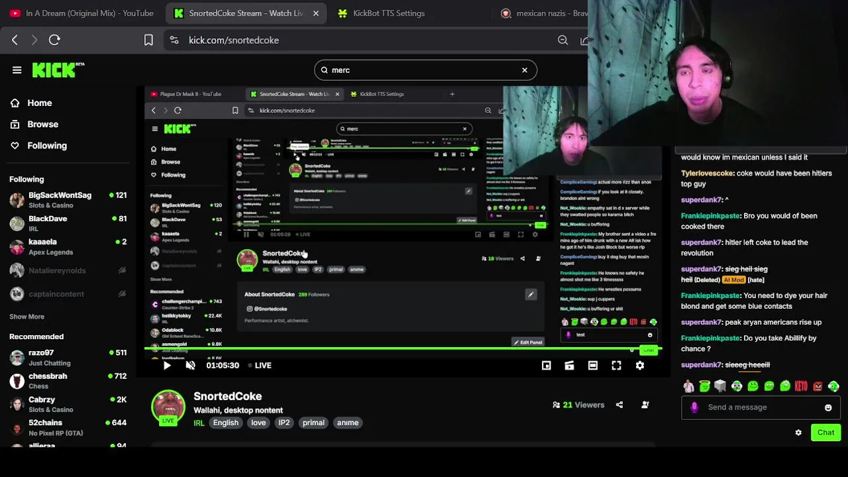
Task: Open kaaaela's Apex Legends channel
Action: click(x=69, y=246)
